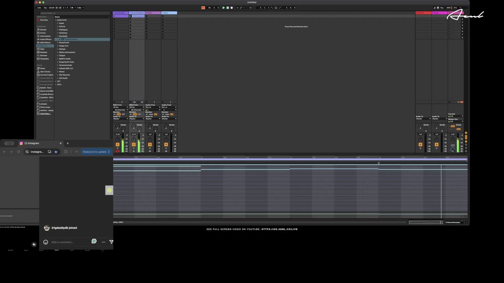The image size is (504, 283).
Task: Expand the Valhalla DSP, LLC folder
Action: pos(57,68)
